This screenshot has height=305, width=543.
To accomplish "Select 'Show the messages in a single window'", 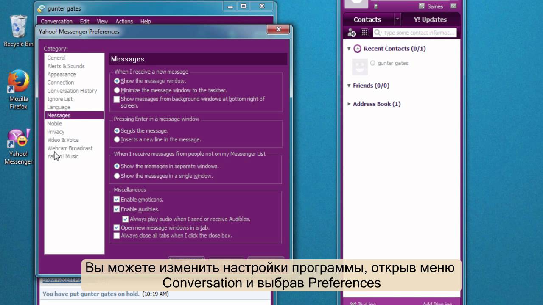I will pos(117,176).
